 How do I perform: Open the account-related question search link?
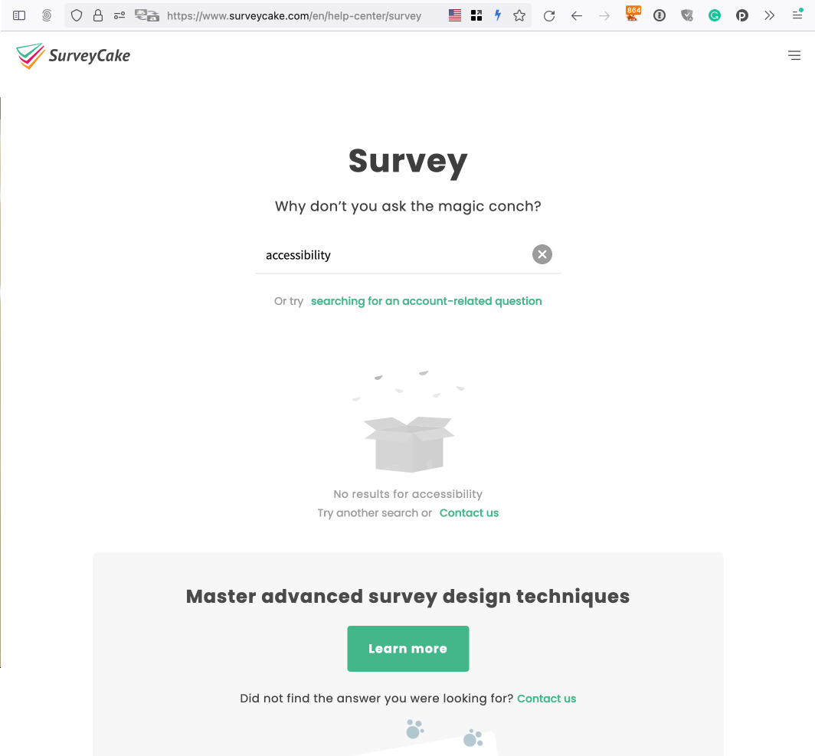coord(426,301)
